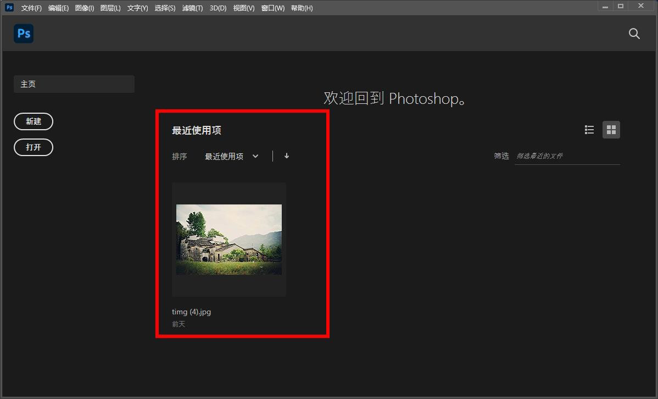
Task: Open the 滤镜 menu
Action: (192, 8)
